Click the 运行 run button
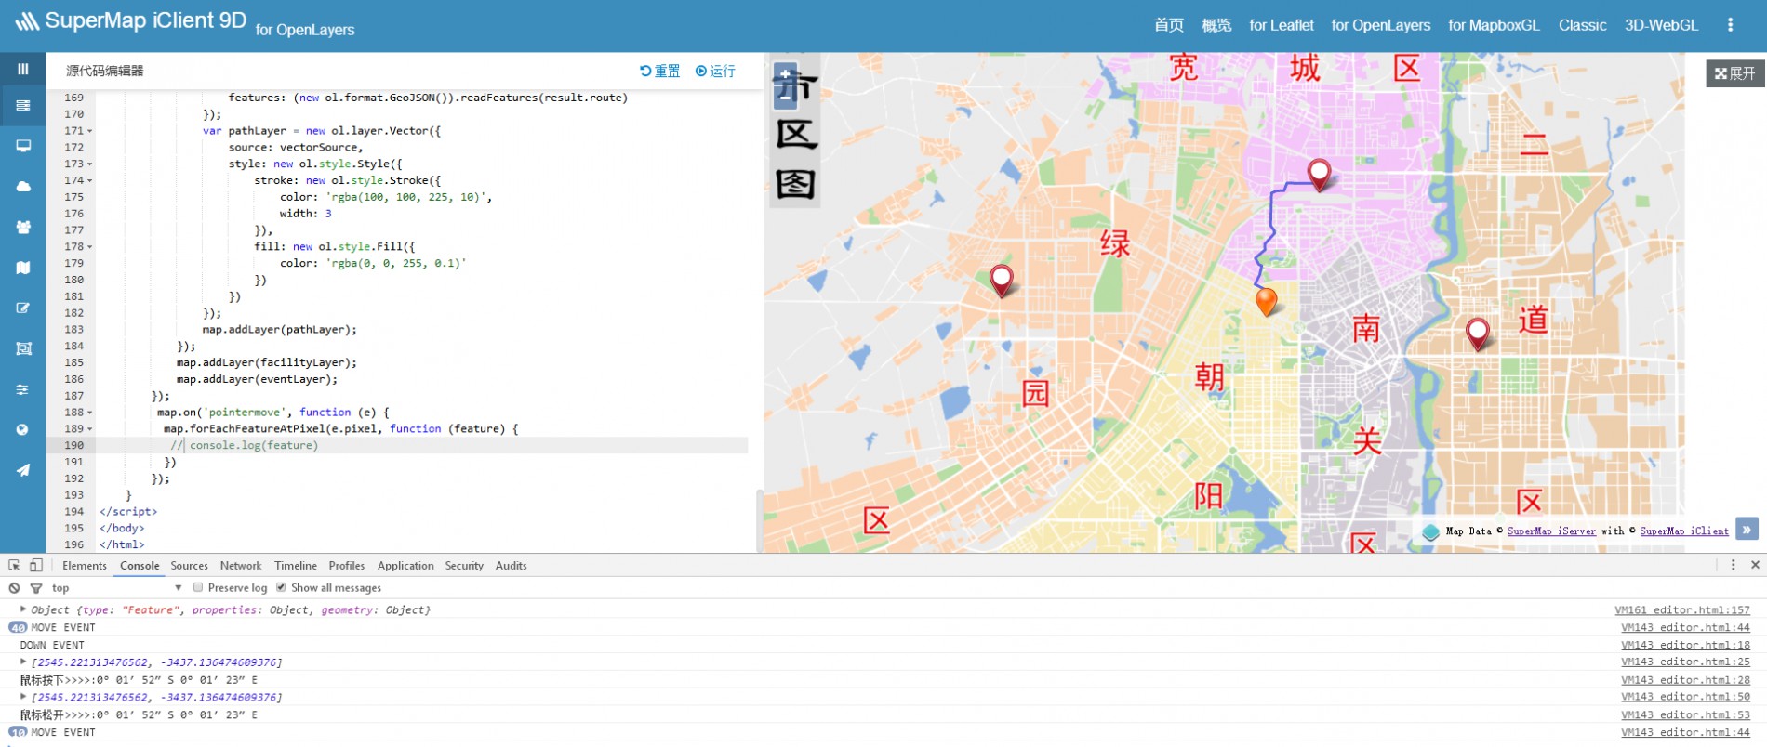Viewport: 1767px width, 747px height. pyautogui.click(x=715, y=71)
